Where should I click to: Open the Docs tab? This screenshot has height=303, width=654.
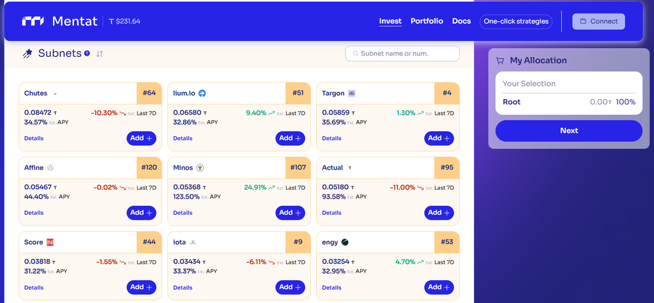coord(461,21)
